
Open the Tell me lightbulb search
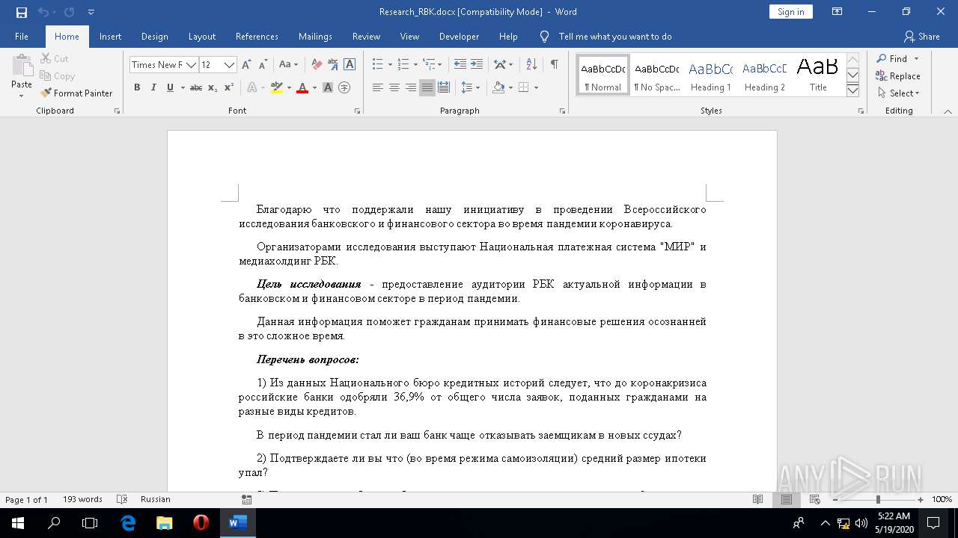click(x=545, y=37)
